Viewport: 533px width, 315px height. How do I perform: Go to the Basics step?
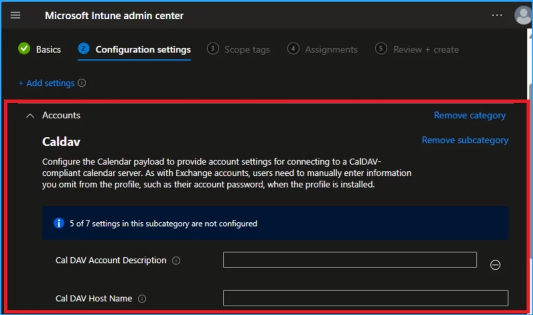point(40,49)
